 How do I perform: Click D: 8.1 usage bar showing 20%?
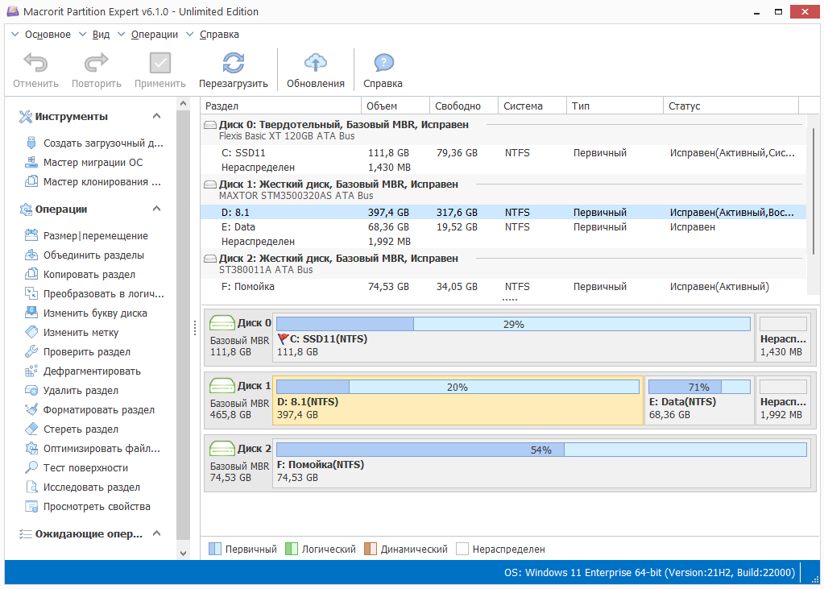458,387
